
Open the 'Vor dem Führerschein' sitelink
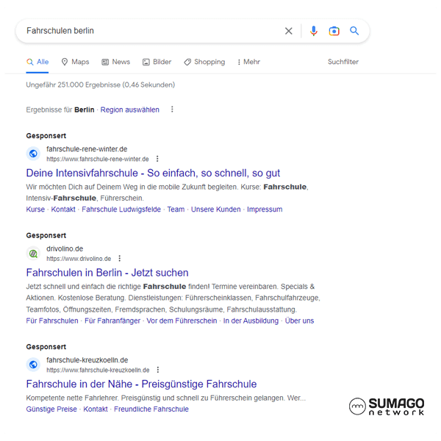182,320
